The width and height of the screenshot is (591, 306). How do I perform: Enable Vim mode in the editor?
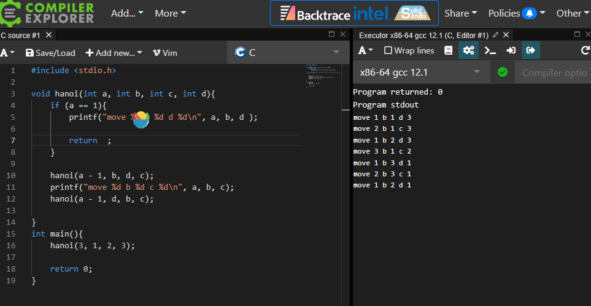(x=164, y=53)
